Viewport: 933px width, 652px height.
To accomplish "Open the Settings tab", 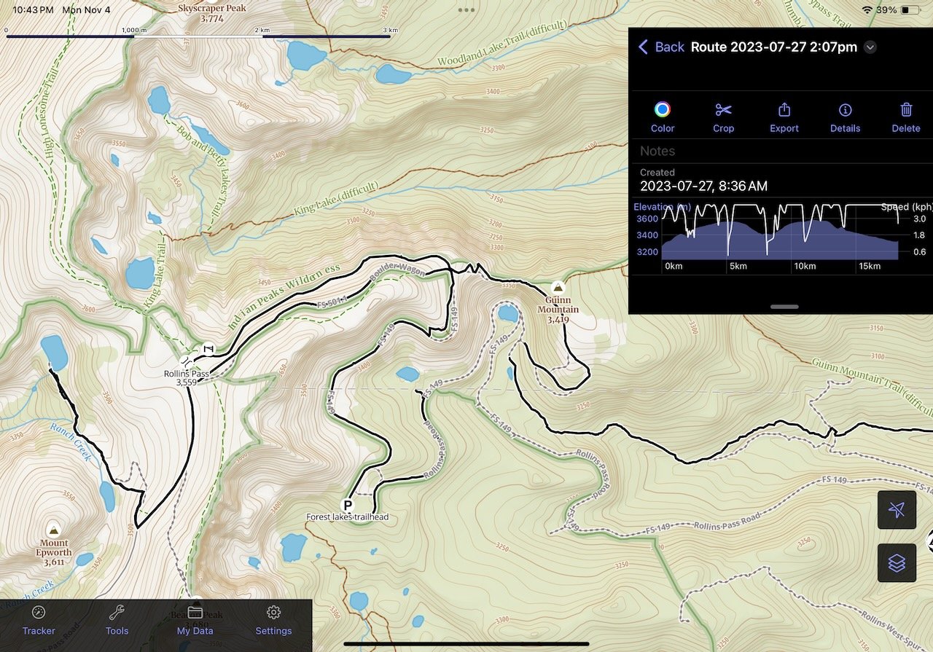I will (273, 620).
